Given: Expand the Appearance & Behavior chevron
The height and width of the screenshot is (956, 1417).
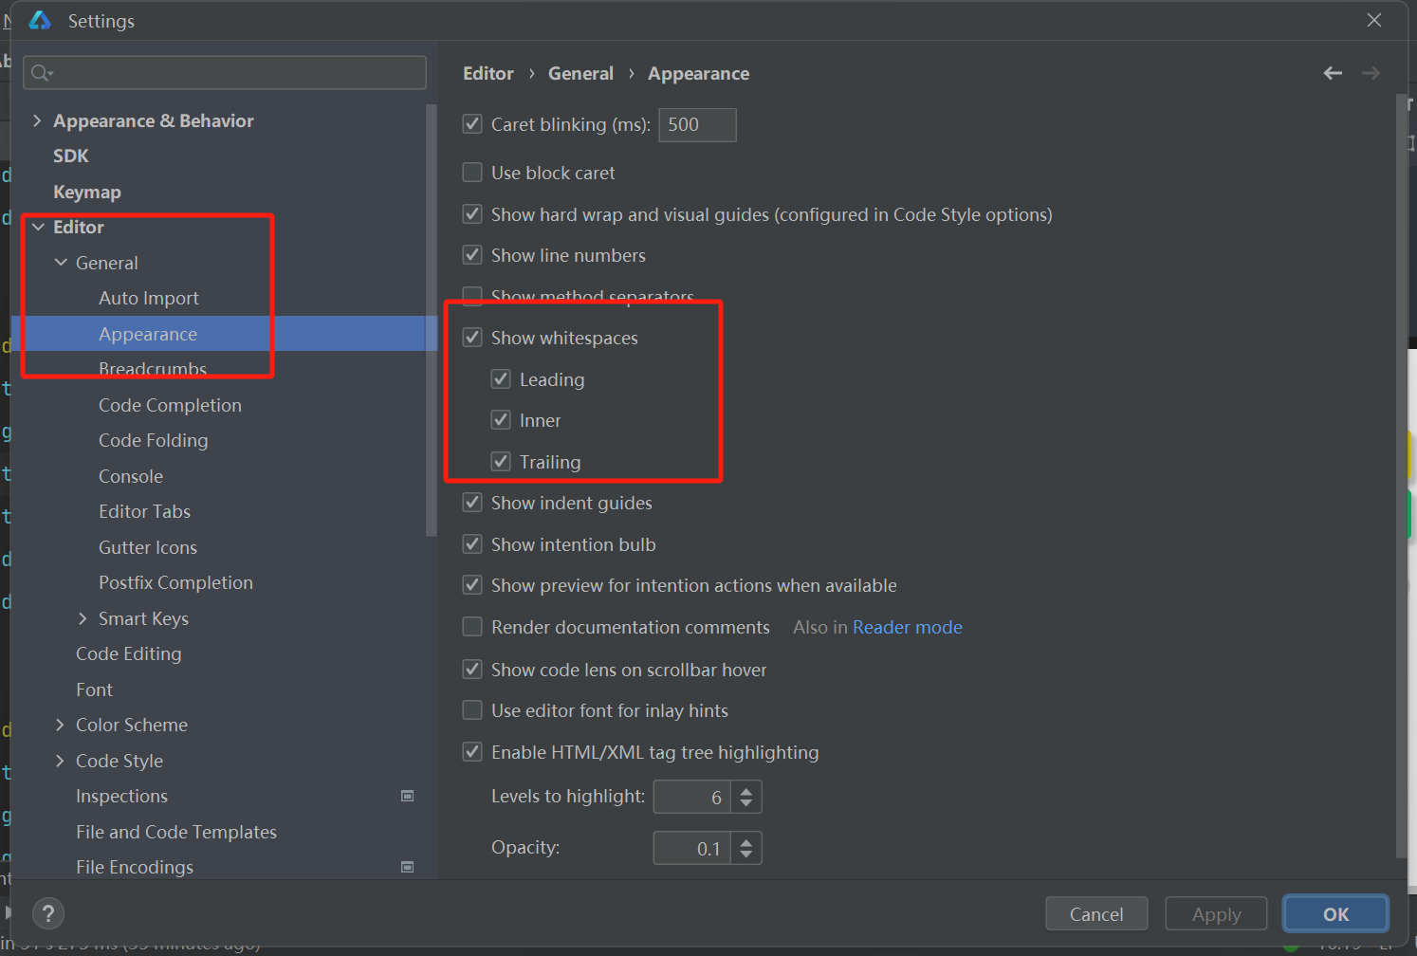Looking at the screenshot, I should tap(37, 120).
